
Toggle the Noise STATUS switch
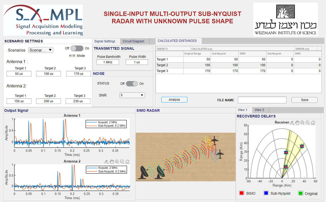pyautogui.click(x=132, y=84)
